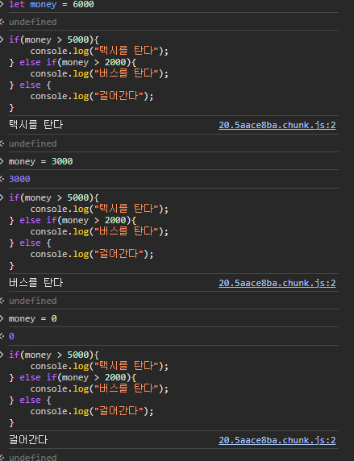Image resolution: width=354 pixels, height=461 pixels.
Task: Click the return arrow beside the bottom undefined
Action: pos(2,457)
